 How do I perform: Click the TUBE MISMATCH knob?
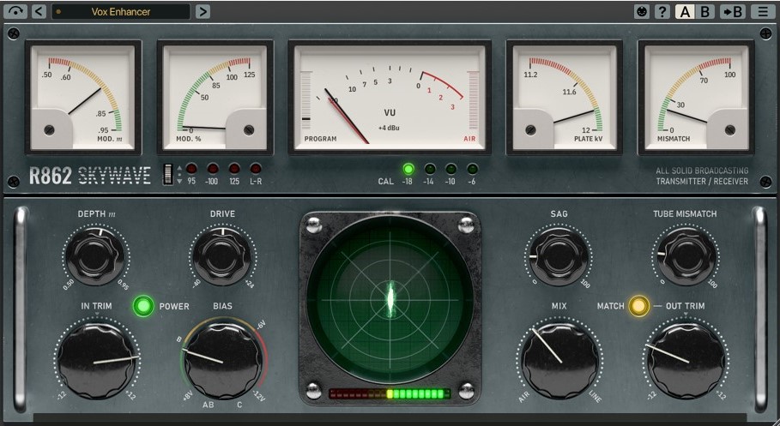click(x=686, y=256)
